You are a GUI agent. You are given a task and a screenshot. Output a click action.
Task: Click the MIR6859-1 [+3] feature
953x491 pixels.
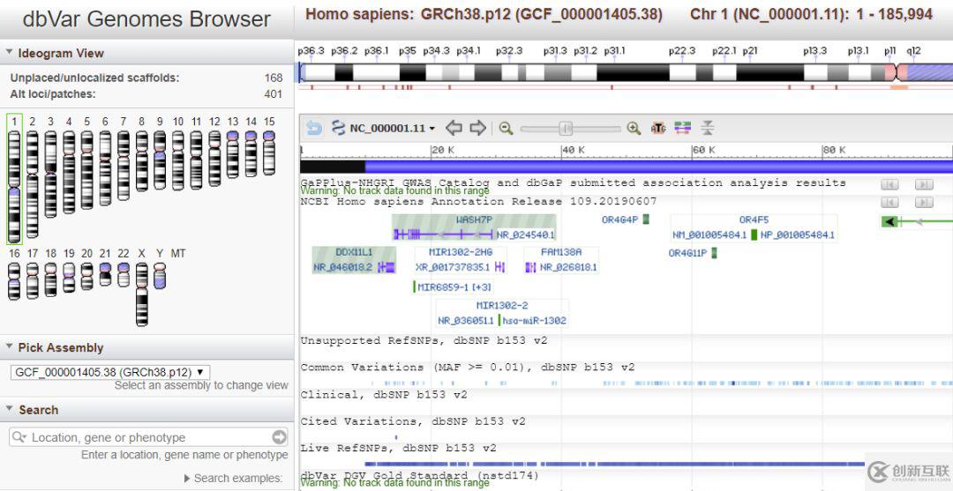click(x=454, y=287)
